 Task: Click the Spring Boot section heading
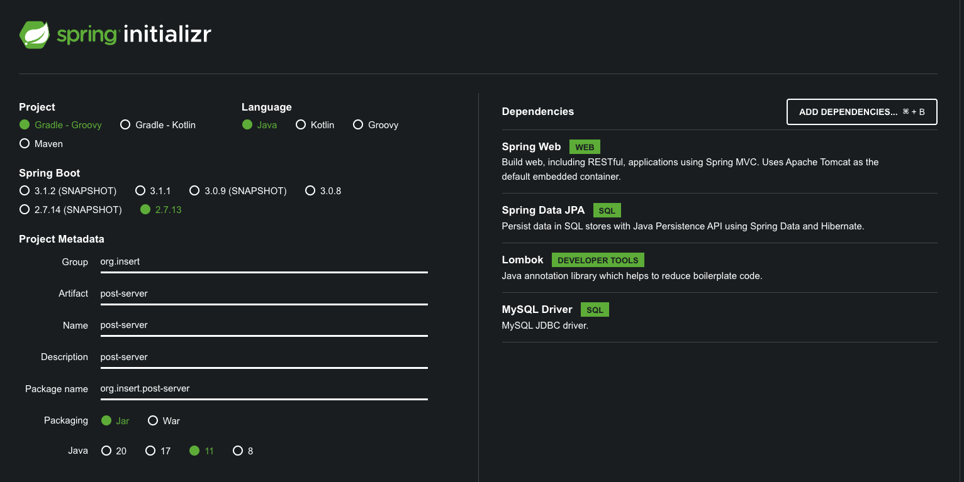pyautogui.click(x=50, y=173)
